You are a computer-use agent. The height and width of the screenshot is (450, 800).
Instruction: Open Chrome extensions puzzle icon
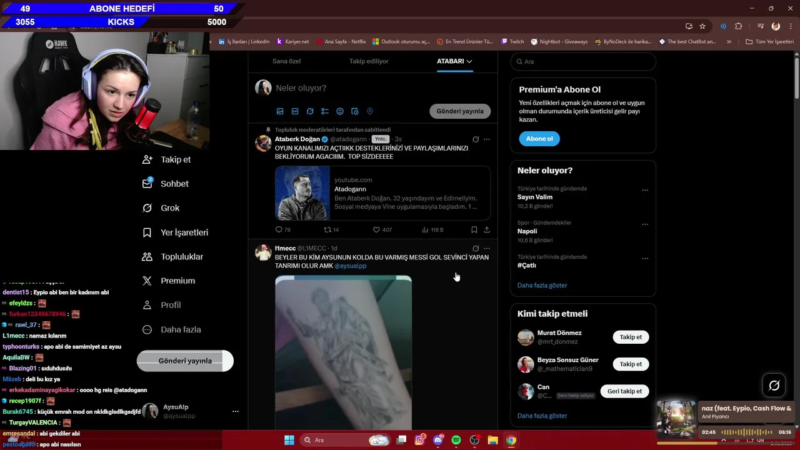tap(739, 26)
